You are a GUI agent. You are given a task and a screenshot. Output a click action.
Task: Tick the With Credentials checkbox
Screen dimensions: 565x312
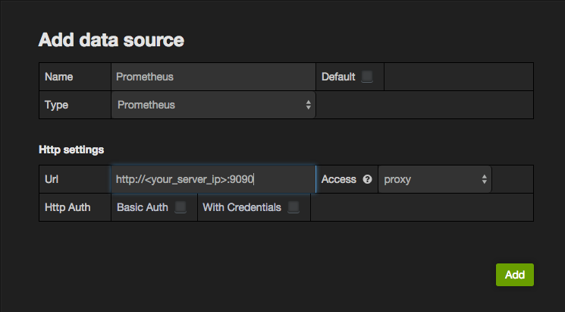pyautogui.click(x=293, y=207)
